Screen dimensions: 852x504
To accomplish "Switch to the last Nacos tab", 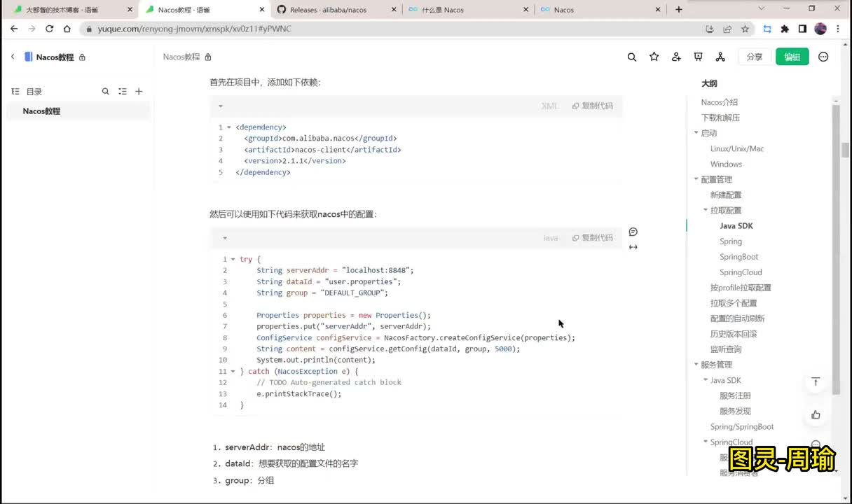I will pyautogui.click(x=600, y=10).
